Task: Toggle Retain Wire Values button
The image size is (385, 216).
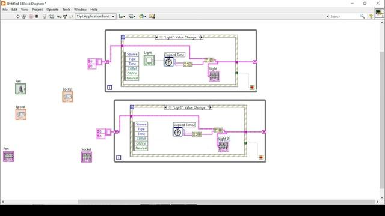Action: coord(52,16)
